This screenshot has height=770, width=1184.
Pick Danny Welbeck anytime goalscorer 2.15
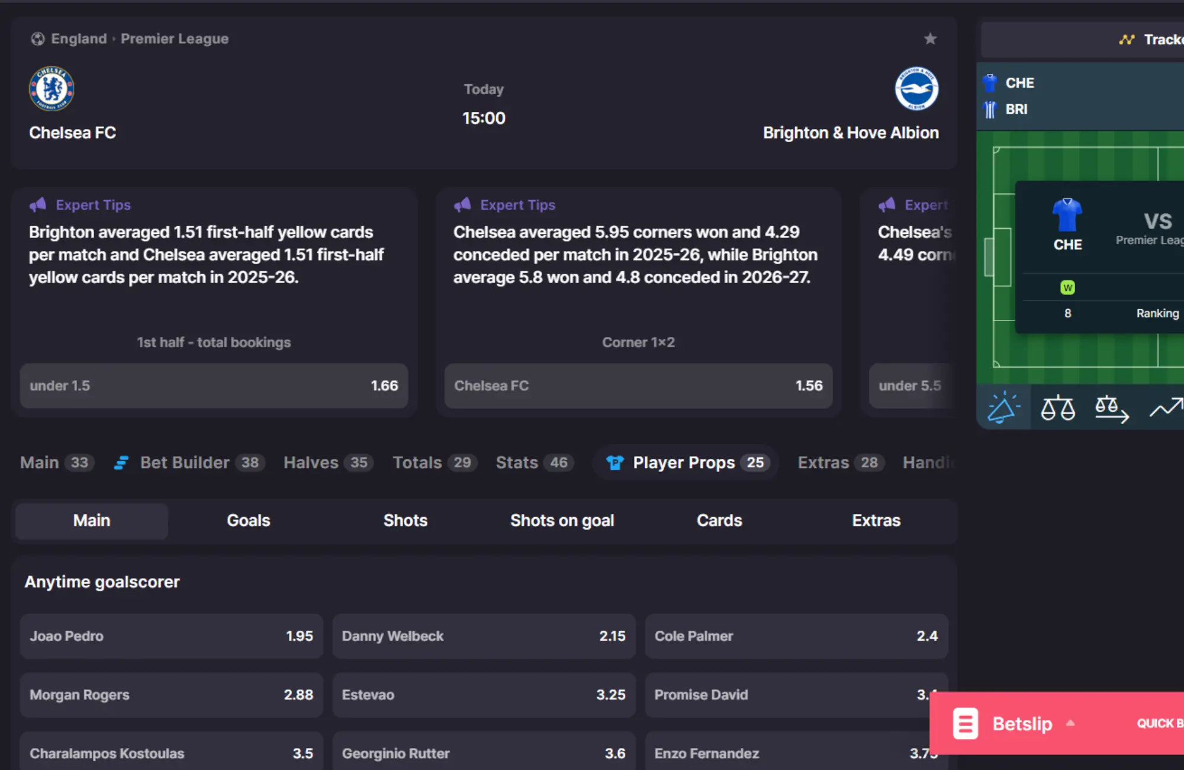[484, 636]
